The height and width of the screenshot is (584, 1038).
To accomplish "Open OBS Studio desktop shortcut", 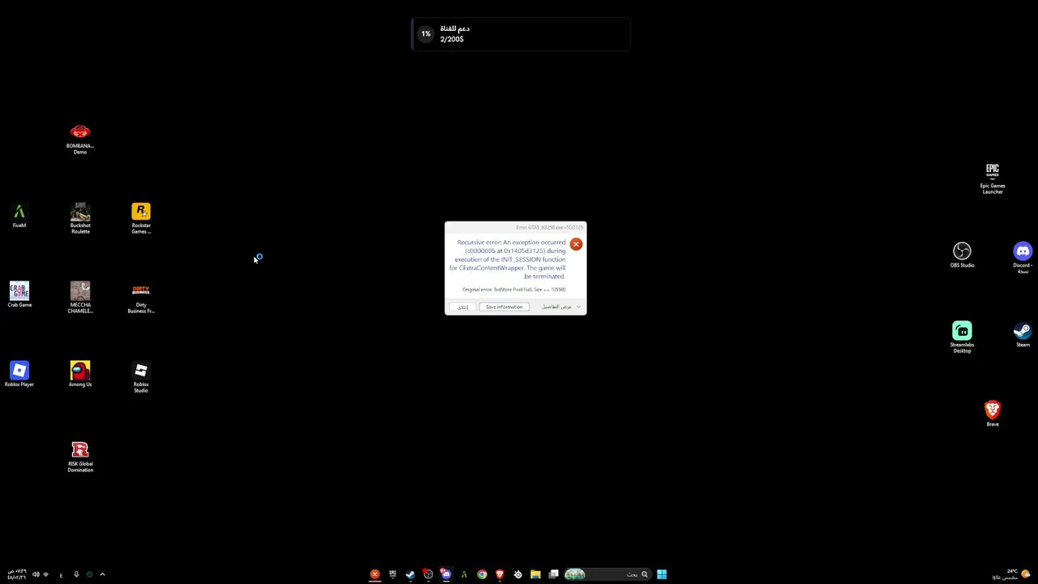I will (x=962, y=255).
